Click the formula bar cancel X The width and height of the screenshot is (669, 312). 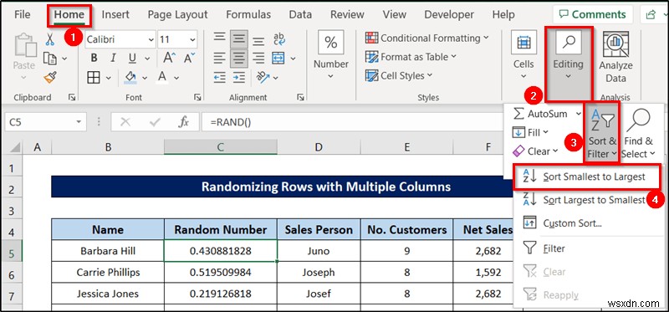click(125, 122)
